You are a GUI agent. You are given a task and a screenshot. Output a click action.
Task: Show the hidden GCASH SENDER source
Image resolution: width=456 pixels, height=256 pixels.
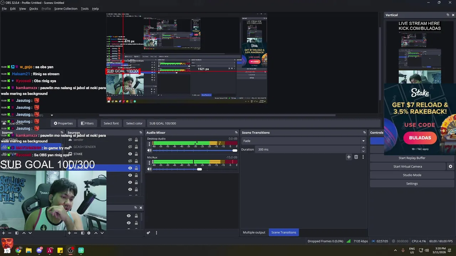click(130, 147)
